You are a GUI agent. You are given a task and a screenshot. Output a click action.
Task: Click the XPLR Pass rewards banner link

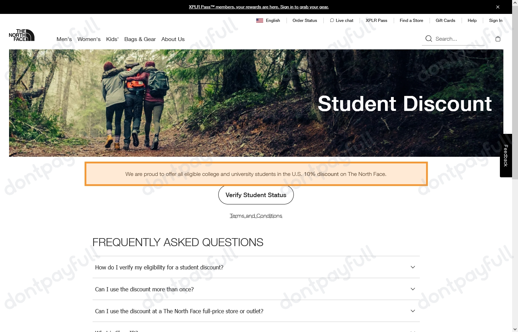[259, 7]
